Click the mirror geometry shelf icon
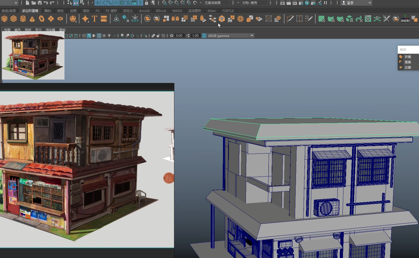This screenshot has height=258, width=419. click(175, 19)
